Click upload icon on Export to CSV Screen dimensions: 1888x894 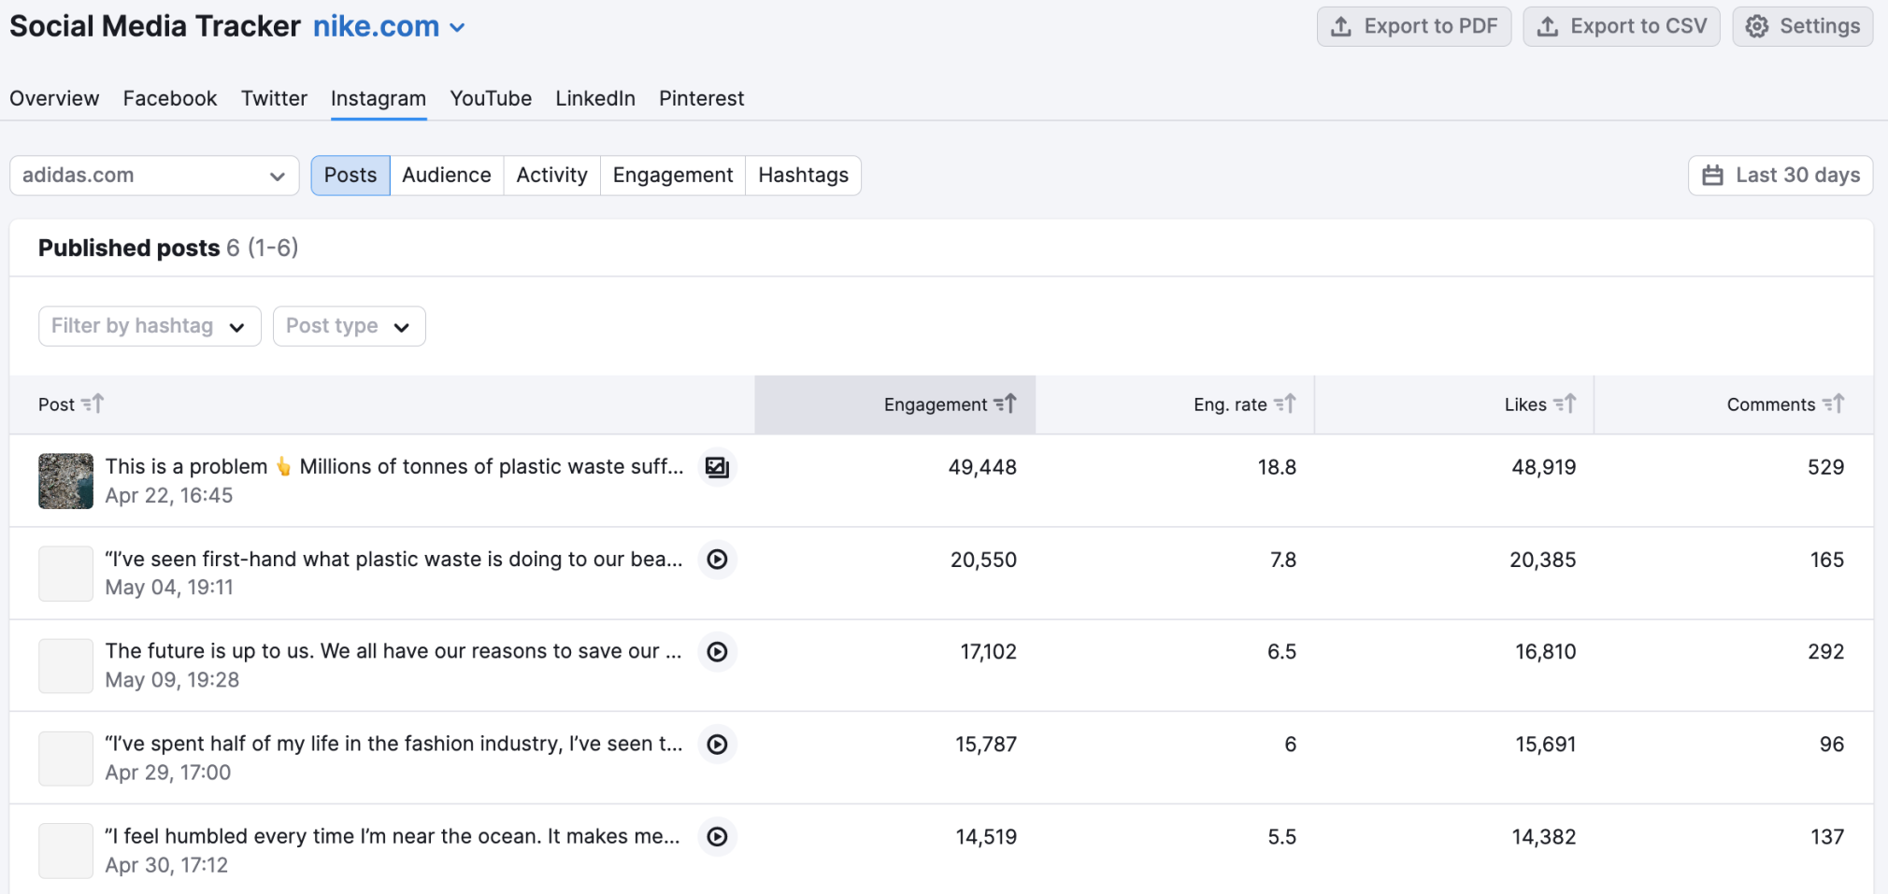1548,26
